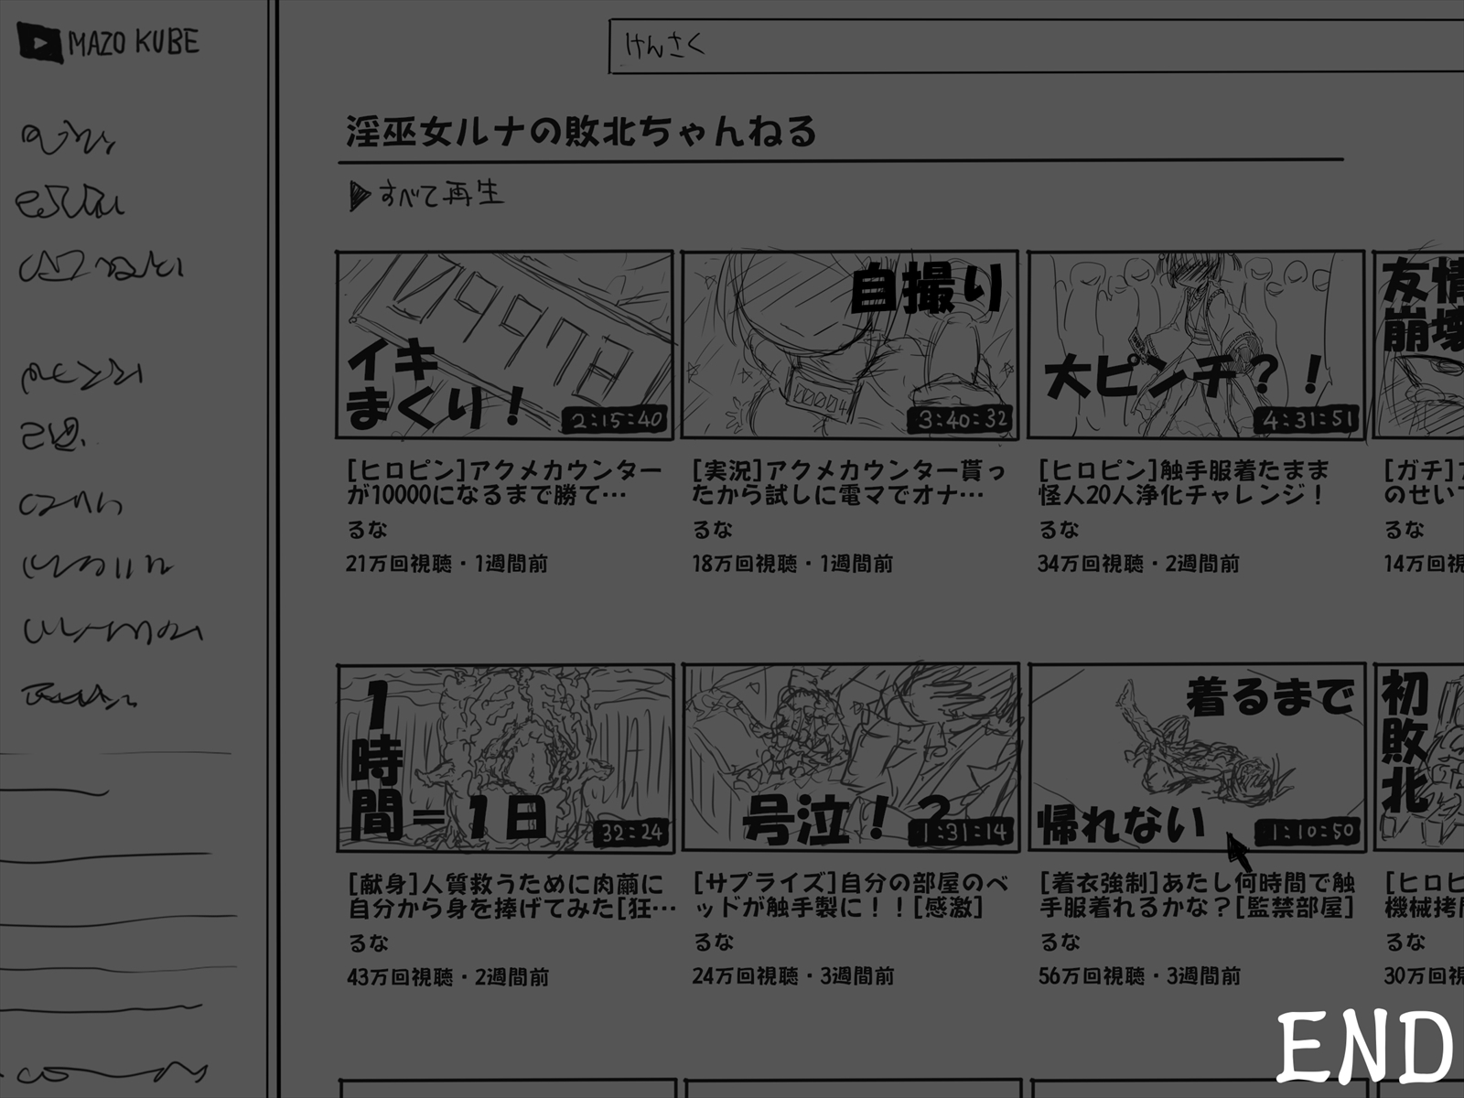The height and width of the screenshot is (1098, 1464).
Task: Click the 4:31:51 duration badge
Action: coord(1309,420)
